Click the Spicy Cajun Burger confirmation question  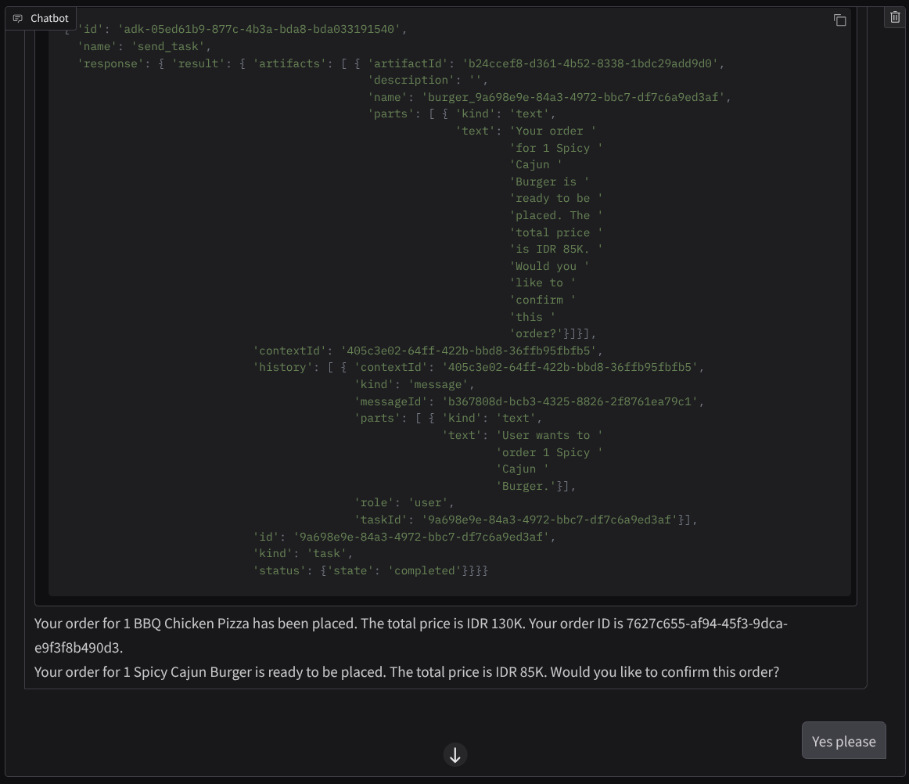(x=407, y=672)
